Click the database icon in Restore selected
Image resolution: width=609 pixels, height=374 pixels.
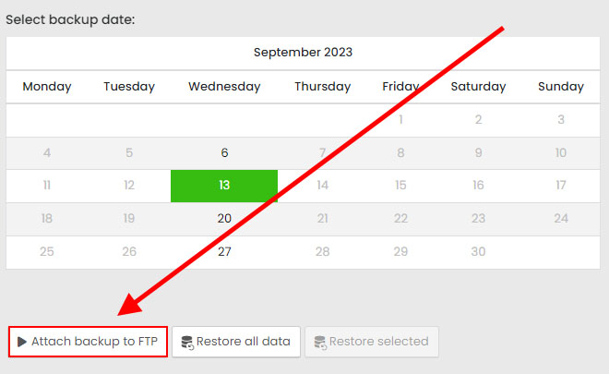tap(319, 343)
